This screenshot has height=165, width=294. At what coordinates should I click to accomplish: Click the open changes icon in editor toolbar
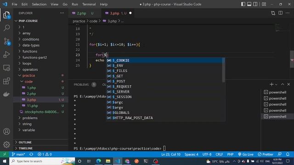tap(273, 13)
